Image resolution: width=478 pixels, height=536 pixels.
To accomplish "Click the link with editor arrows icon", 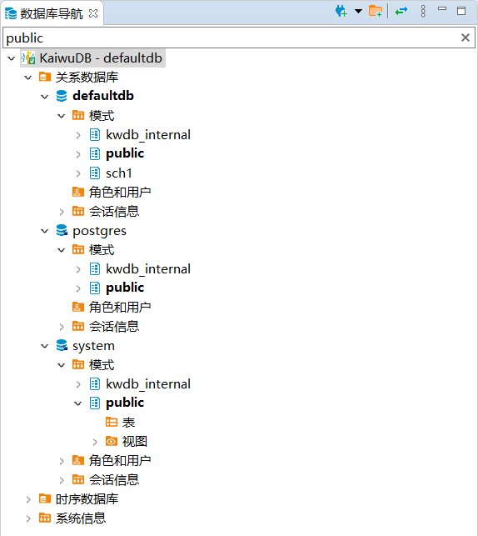I will pos(401,12).
